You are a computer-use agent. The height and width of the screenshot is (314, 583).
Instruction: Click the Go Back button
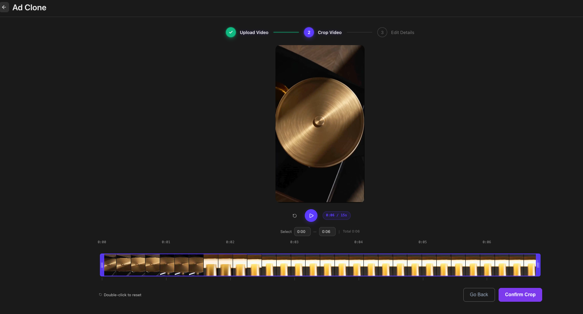pyautogui.click(x=479, y=295)
